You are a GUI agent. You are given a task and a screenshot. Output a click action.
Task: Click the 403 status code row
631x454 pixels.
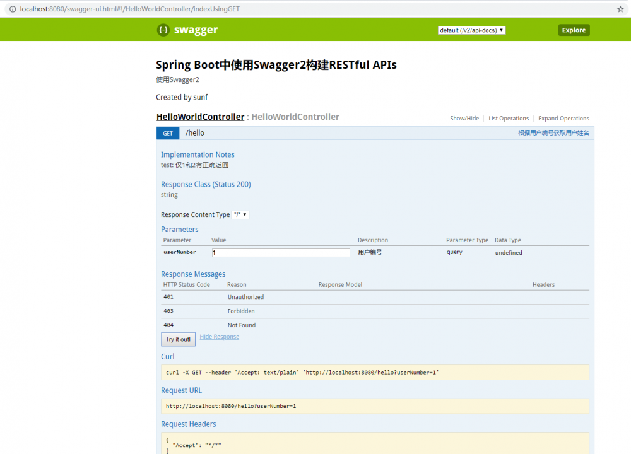point(375,311)
